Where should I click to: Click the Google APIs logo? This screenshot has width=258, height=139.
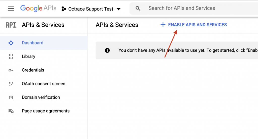[x=38, y=8]
